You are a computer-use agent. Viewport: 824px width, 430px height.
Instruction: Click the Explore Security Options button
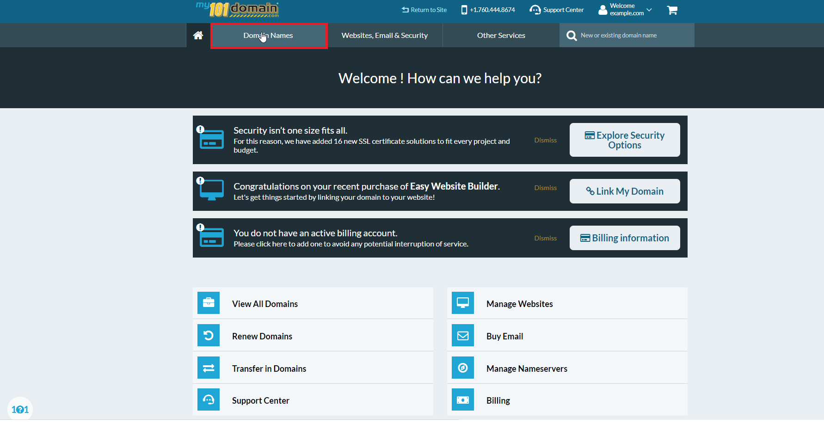coord(624,140)
